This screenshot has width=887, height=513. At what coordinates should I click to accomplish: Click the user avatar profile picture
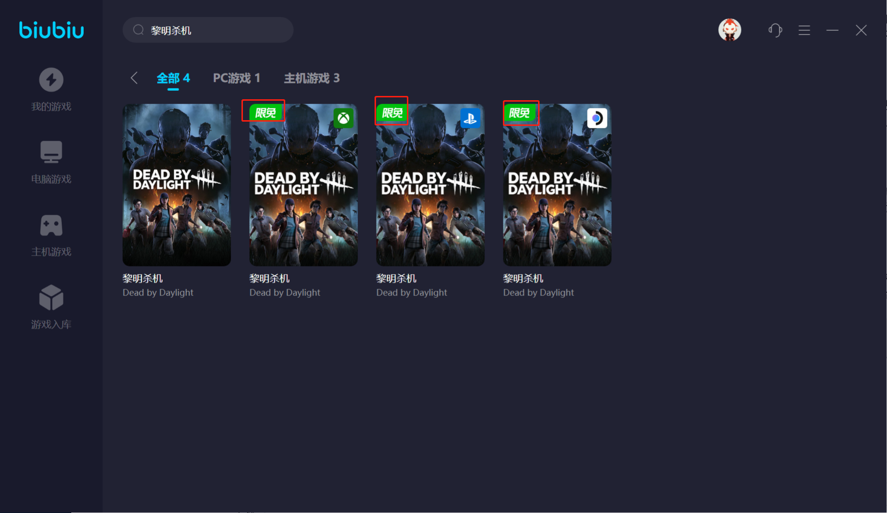(729, 30)
